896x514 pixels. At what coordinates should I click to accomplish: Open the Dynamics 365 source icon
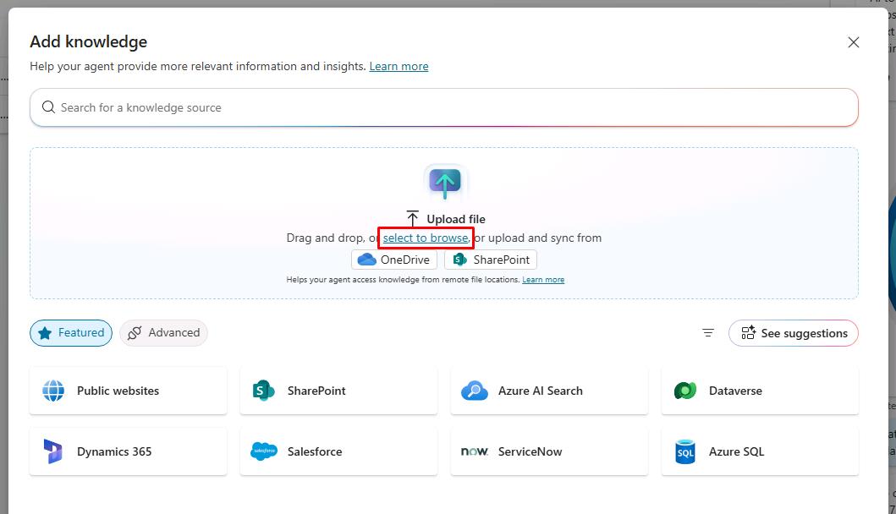pos(53,451)
